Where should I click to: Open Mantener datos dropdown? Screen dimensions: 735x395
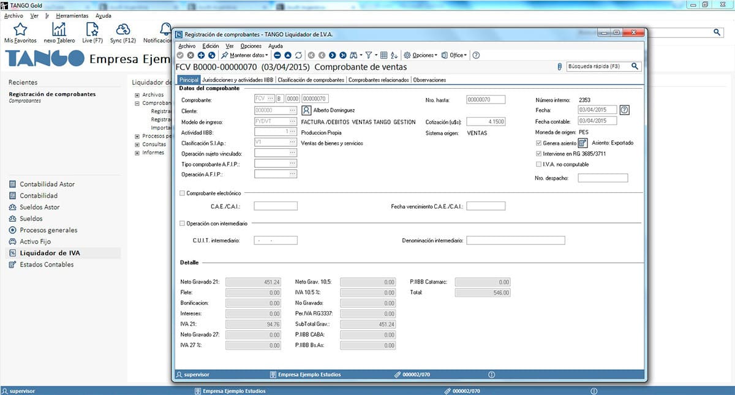245,55
